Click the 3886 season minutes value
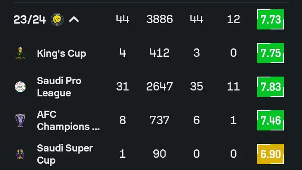The height and width of the screenshot is (170, 302). [x=159, y=19]
